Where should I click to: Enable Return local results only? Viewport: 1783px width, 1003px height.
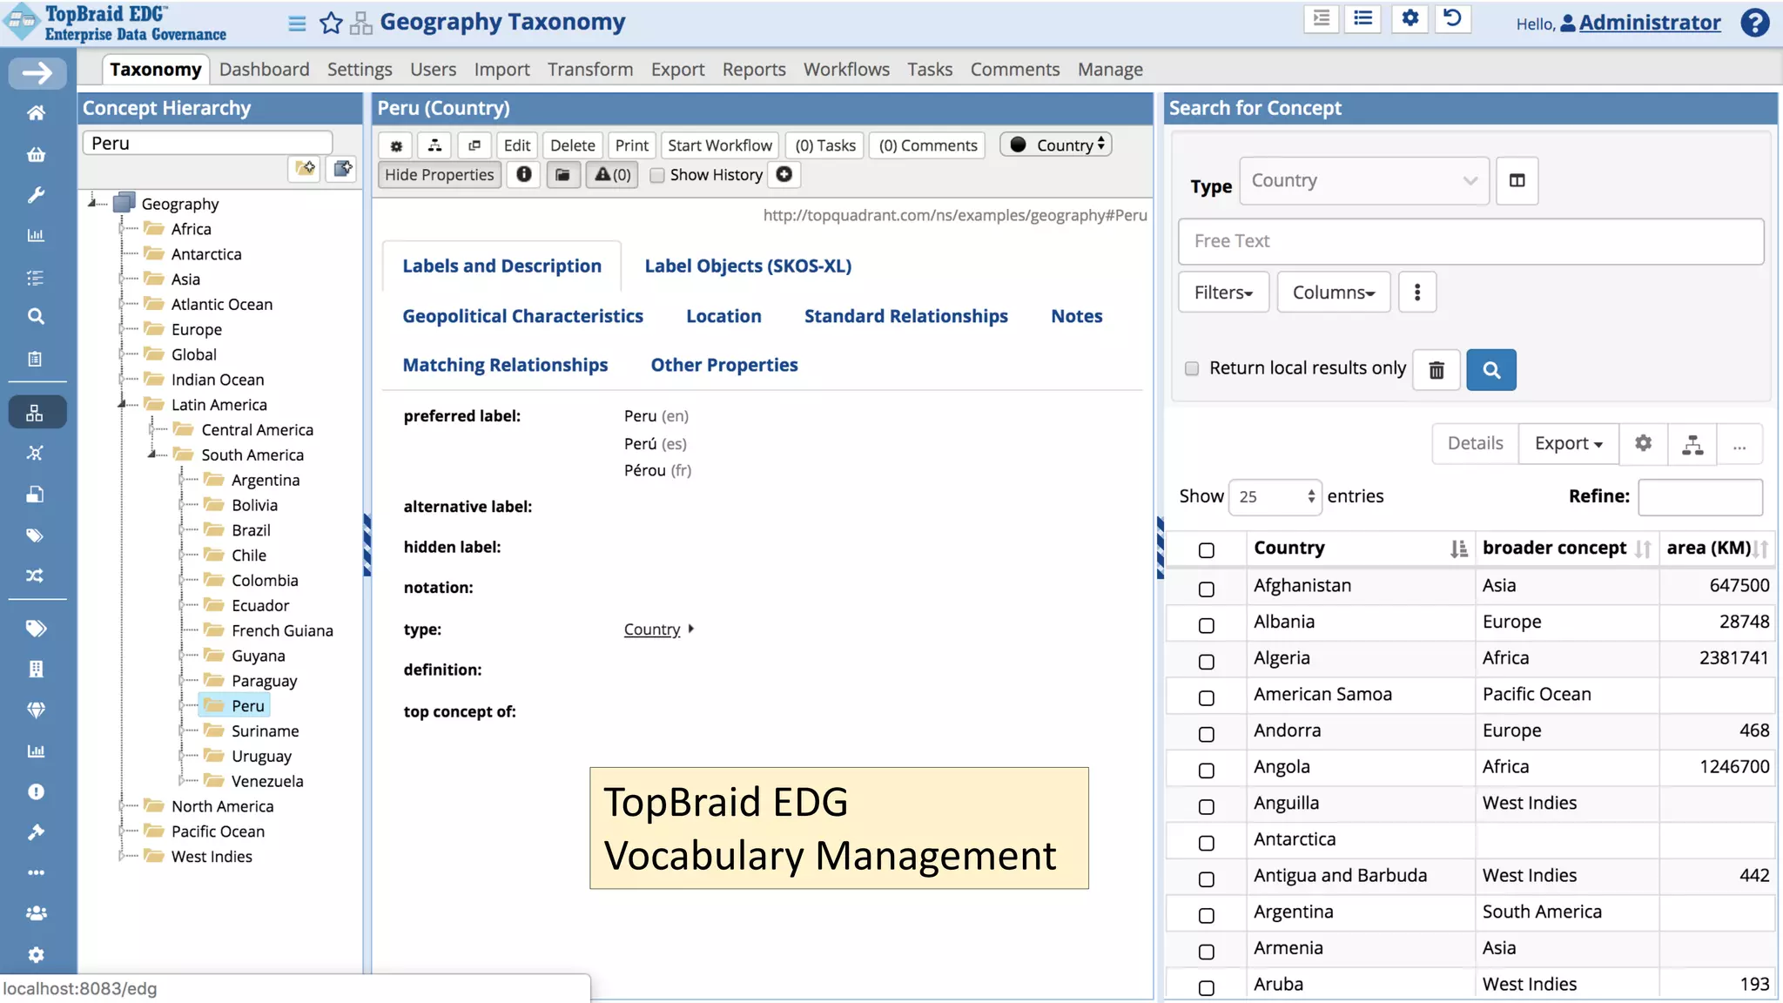click(x=1192, y=368)
